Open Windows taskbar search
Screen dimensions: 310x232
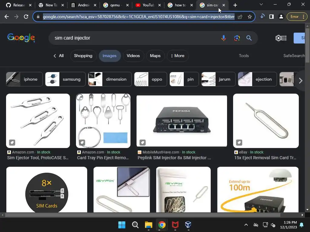135,225
